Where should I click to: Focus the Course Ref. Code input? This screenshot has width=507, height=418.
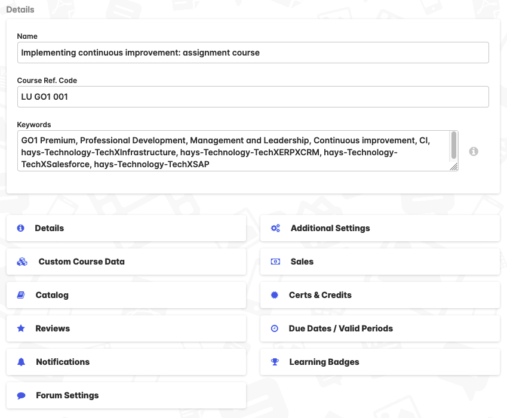[253, 97]
